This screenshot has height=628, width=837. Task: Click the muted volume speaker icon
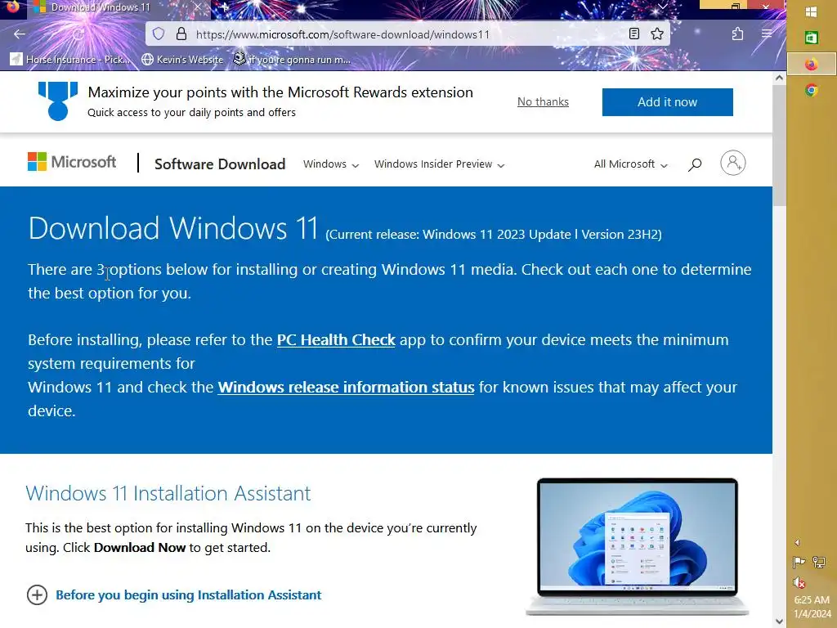point(799,582)
